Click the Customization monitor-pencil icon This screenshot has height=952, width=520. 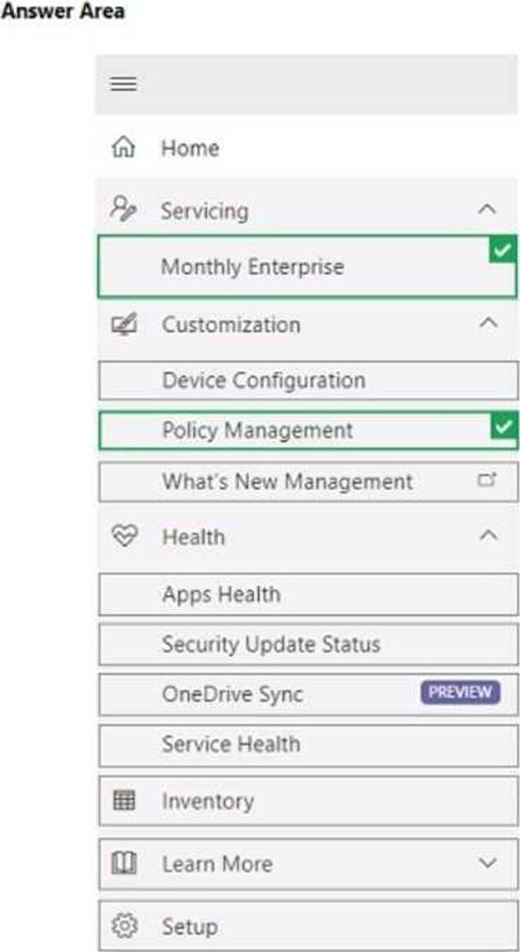[x=123, y=325]
